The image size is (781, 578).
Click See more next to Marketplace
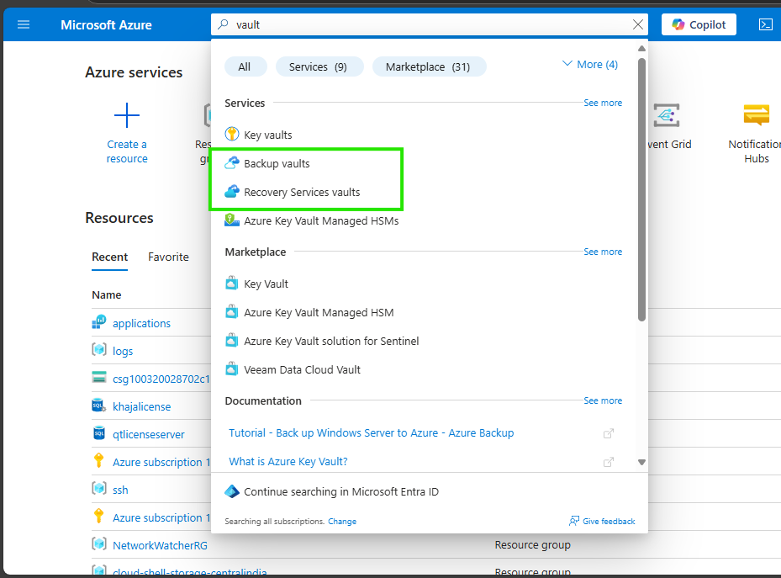point(603,252)
